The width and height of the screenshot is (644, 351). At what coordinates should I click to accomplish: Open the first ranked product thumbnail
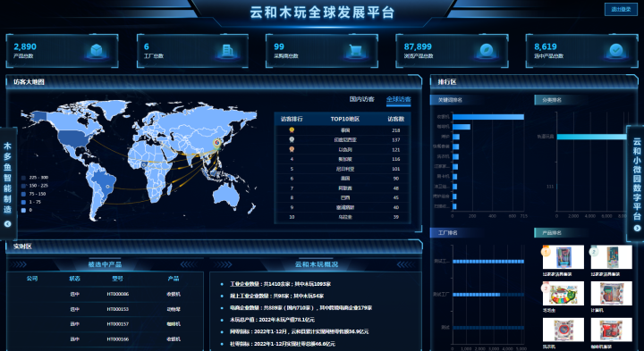click(x=563, y=257)
